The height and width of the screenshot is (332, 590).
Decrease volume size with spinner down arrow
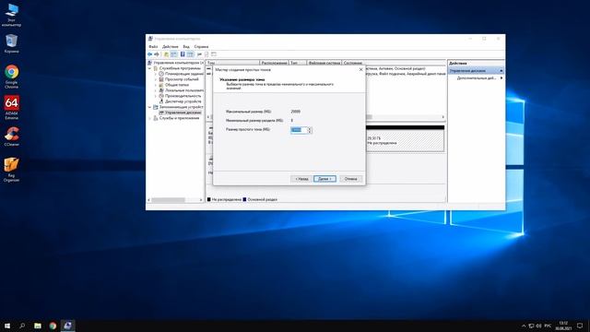coord(310,132)
